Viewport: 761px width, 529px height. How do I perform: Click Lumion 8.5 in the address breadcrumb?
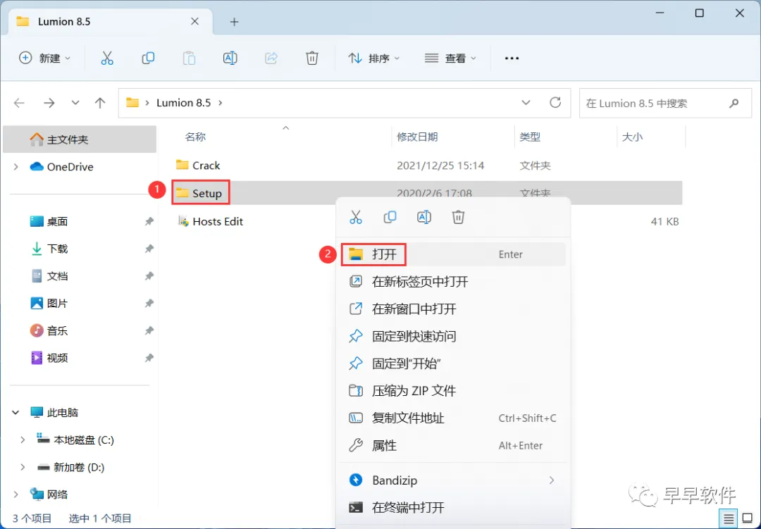coord(183,103)
